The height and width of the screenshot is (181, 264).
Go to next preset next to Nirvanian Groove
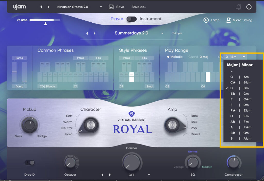[x=49, y=7]
